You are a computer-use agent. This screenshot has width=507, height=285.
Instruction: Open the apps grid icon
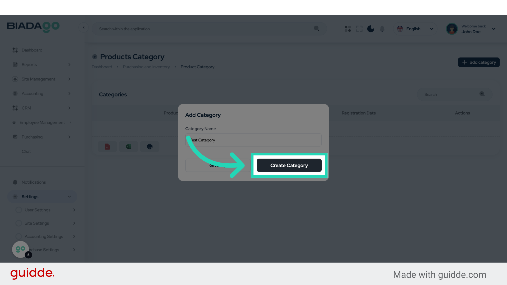[348, 29]
